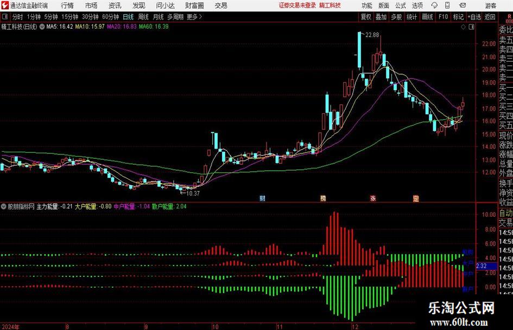This screenshot has height=330, width=513.
Task: Click the MA20: 16.83 value
Action: pos(122,27)
